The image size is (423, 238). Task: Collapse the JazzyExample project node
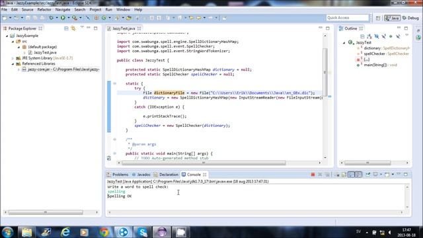pos(7,36)
